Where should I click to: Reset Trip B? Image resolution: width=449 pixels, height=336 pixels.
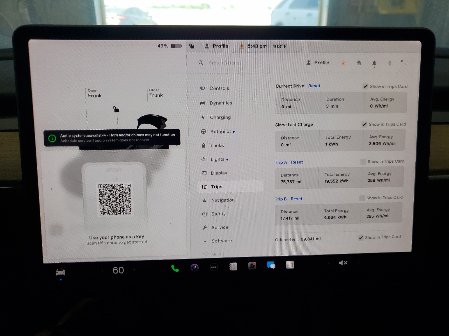pos(296,199)
